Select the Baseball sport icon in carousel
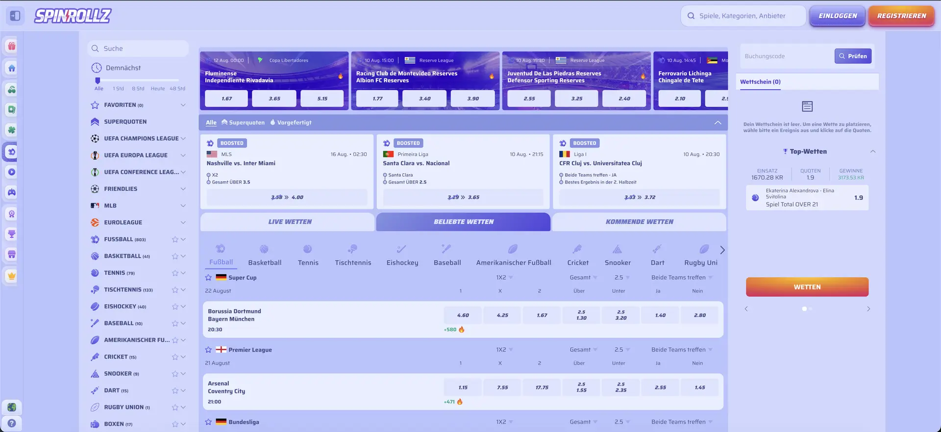This screenshot has width=941, height=432. 446,249
